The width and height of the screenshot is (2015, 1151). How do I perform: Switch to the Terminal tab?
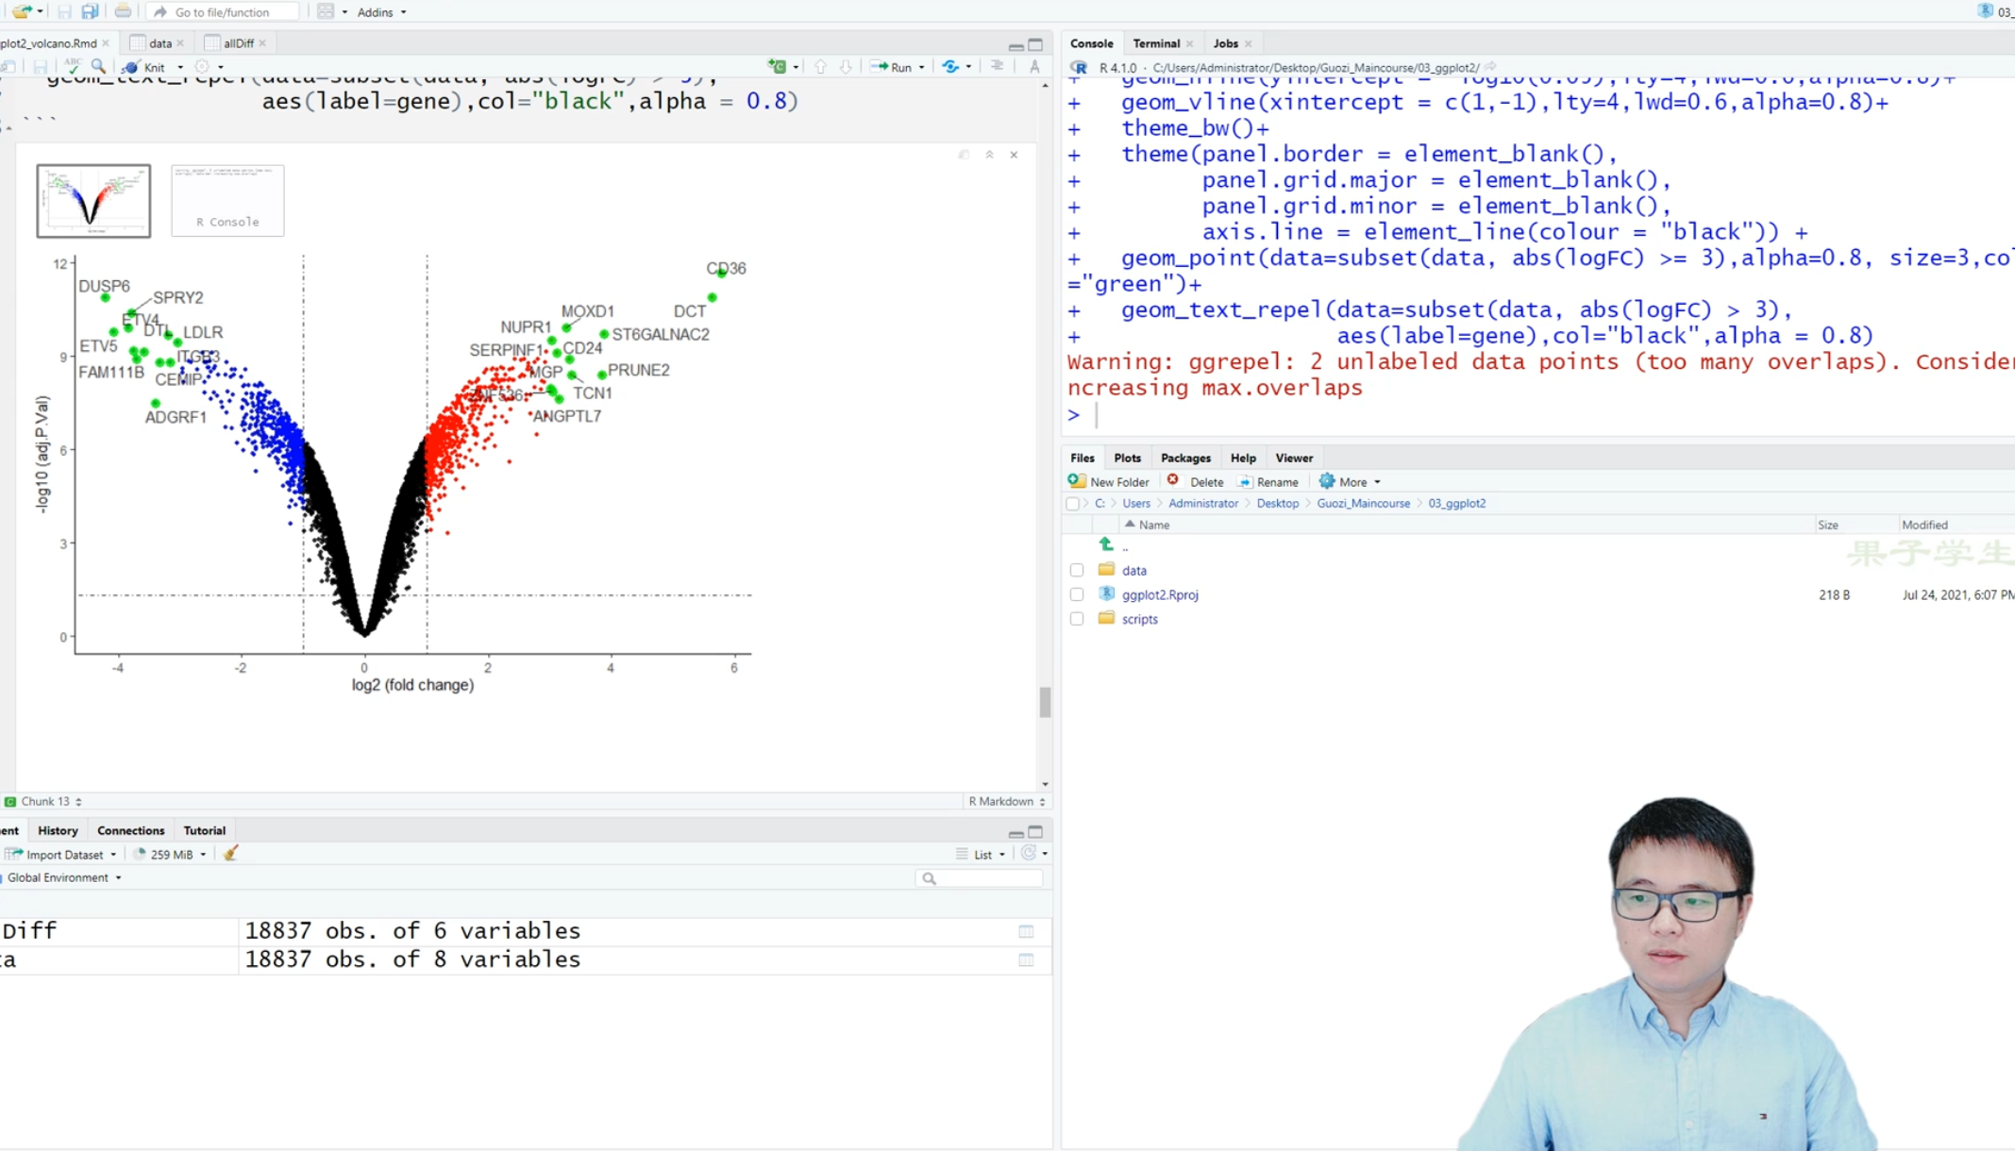1156,43
